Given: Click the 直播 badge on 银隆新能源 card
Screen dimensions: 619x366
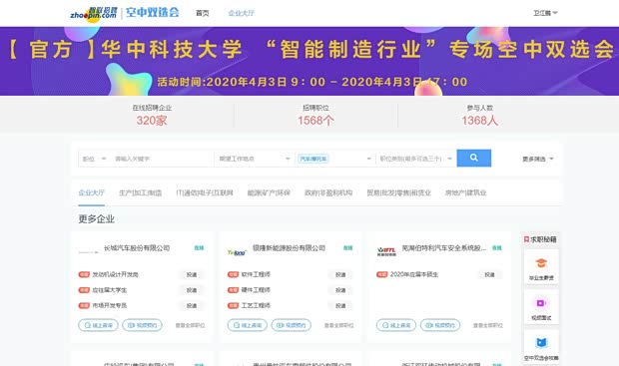Looking at the screenshot, I should coord(347,248).
